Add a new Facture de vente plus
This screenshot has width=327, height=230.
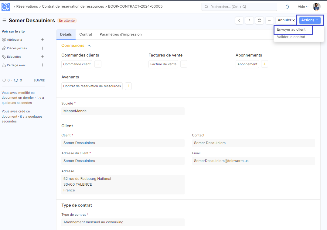184,64
